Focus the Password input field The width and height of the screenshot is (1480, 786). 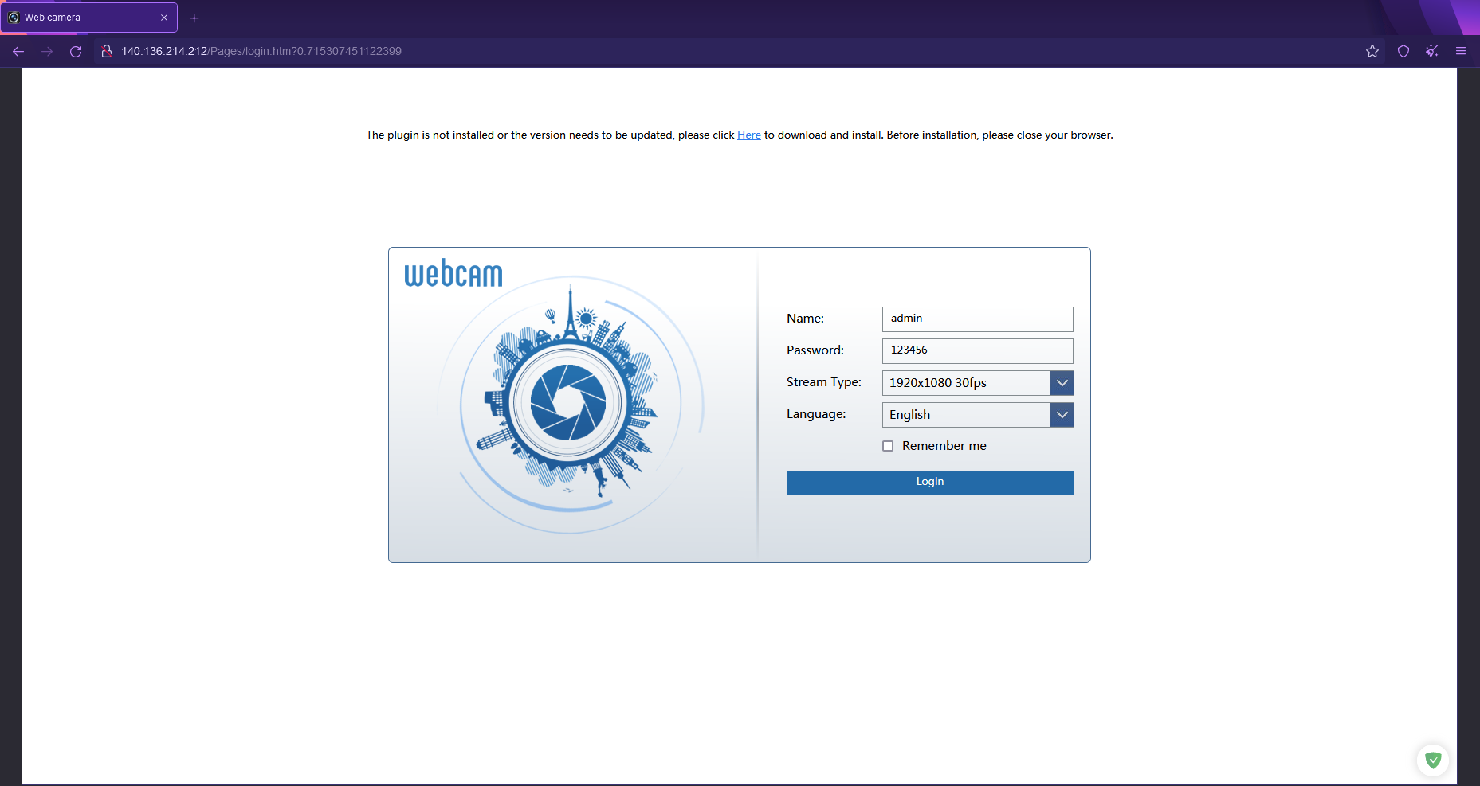point(978,351)
